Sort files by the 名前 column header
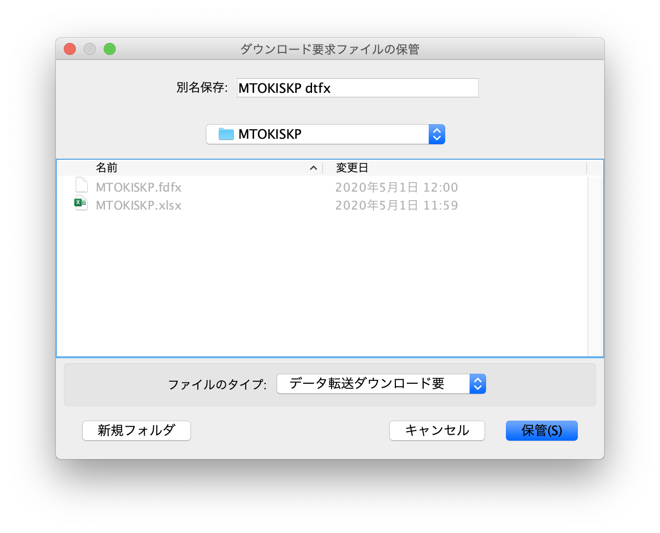 (107, 168)
